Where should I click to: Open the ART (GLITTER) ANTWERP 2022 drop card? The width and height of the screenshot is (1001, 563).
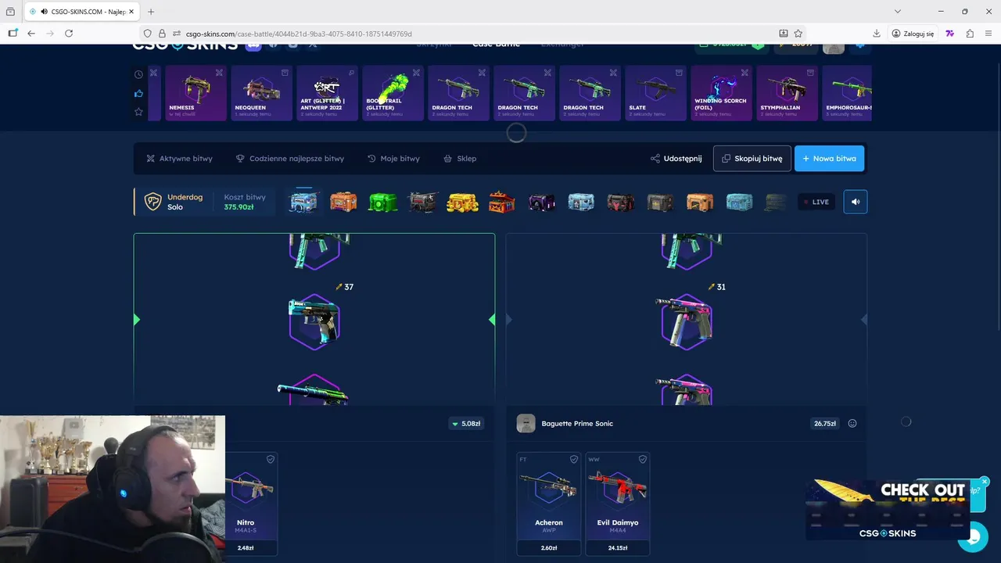click(327, 93)
